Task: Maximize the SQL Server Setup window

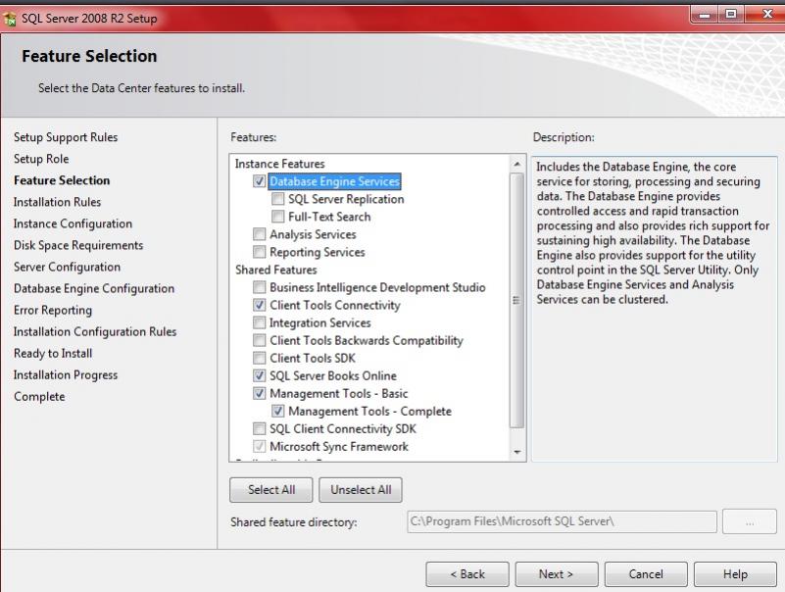Action: point(731,15)
